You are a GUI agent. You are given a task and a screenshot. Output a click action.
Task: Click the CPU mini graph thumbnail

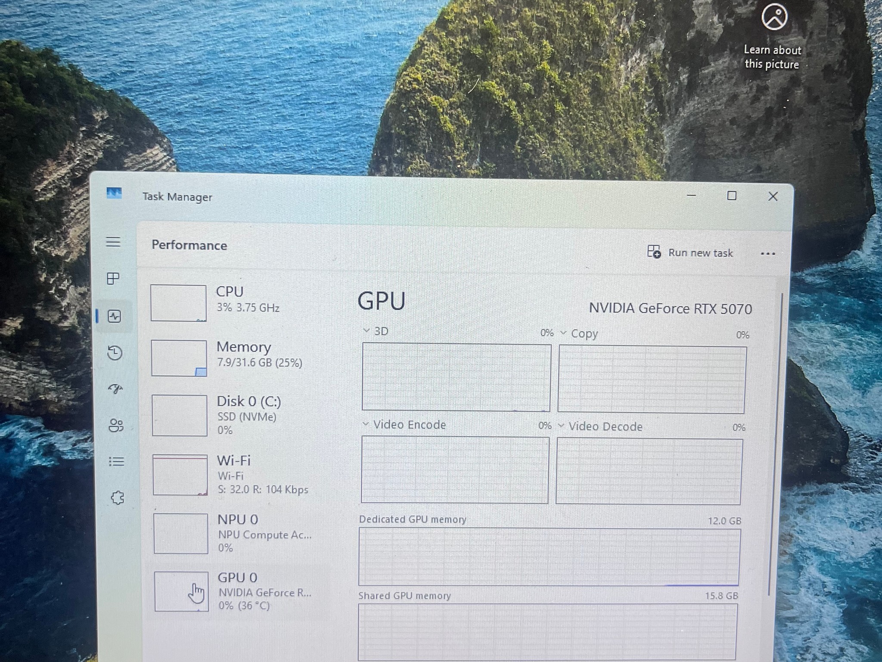[x=178, y=303]
